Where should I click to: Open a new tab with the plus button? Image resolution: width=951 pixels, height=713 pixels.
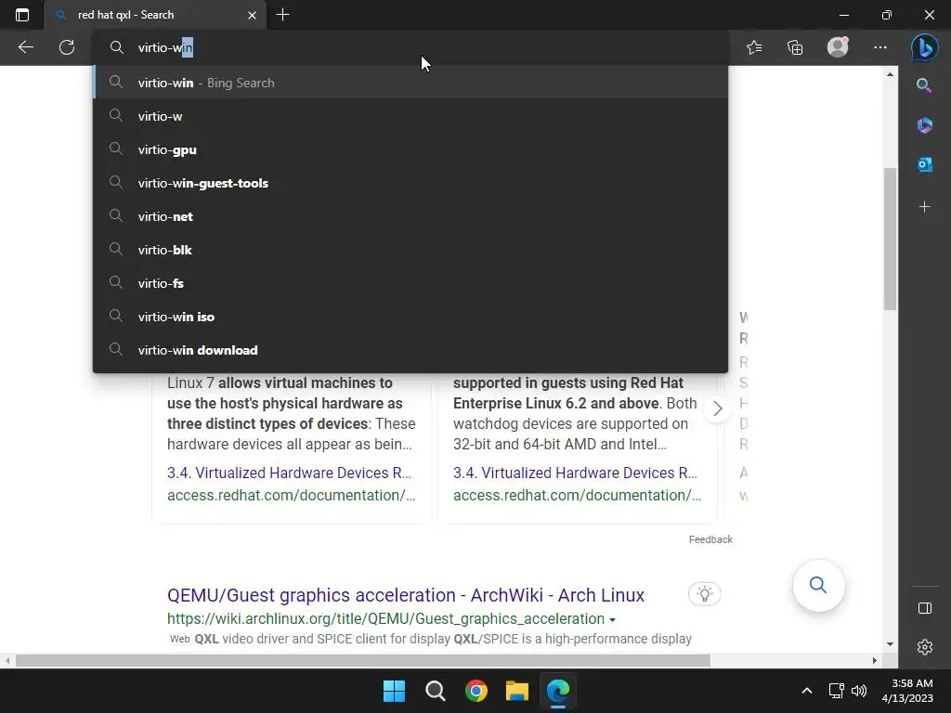[x=282, y=15]
